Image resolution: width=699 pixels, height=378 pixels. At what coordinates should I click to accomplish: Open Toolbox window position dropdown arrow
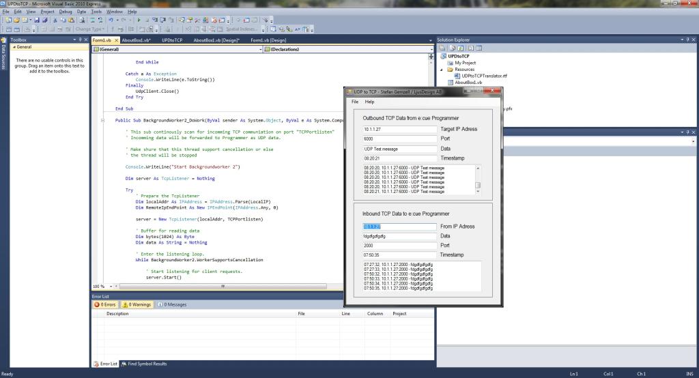pos(74,40)
